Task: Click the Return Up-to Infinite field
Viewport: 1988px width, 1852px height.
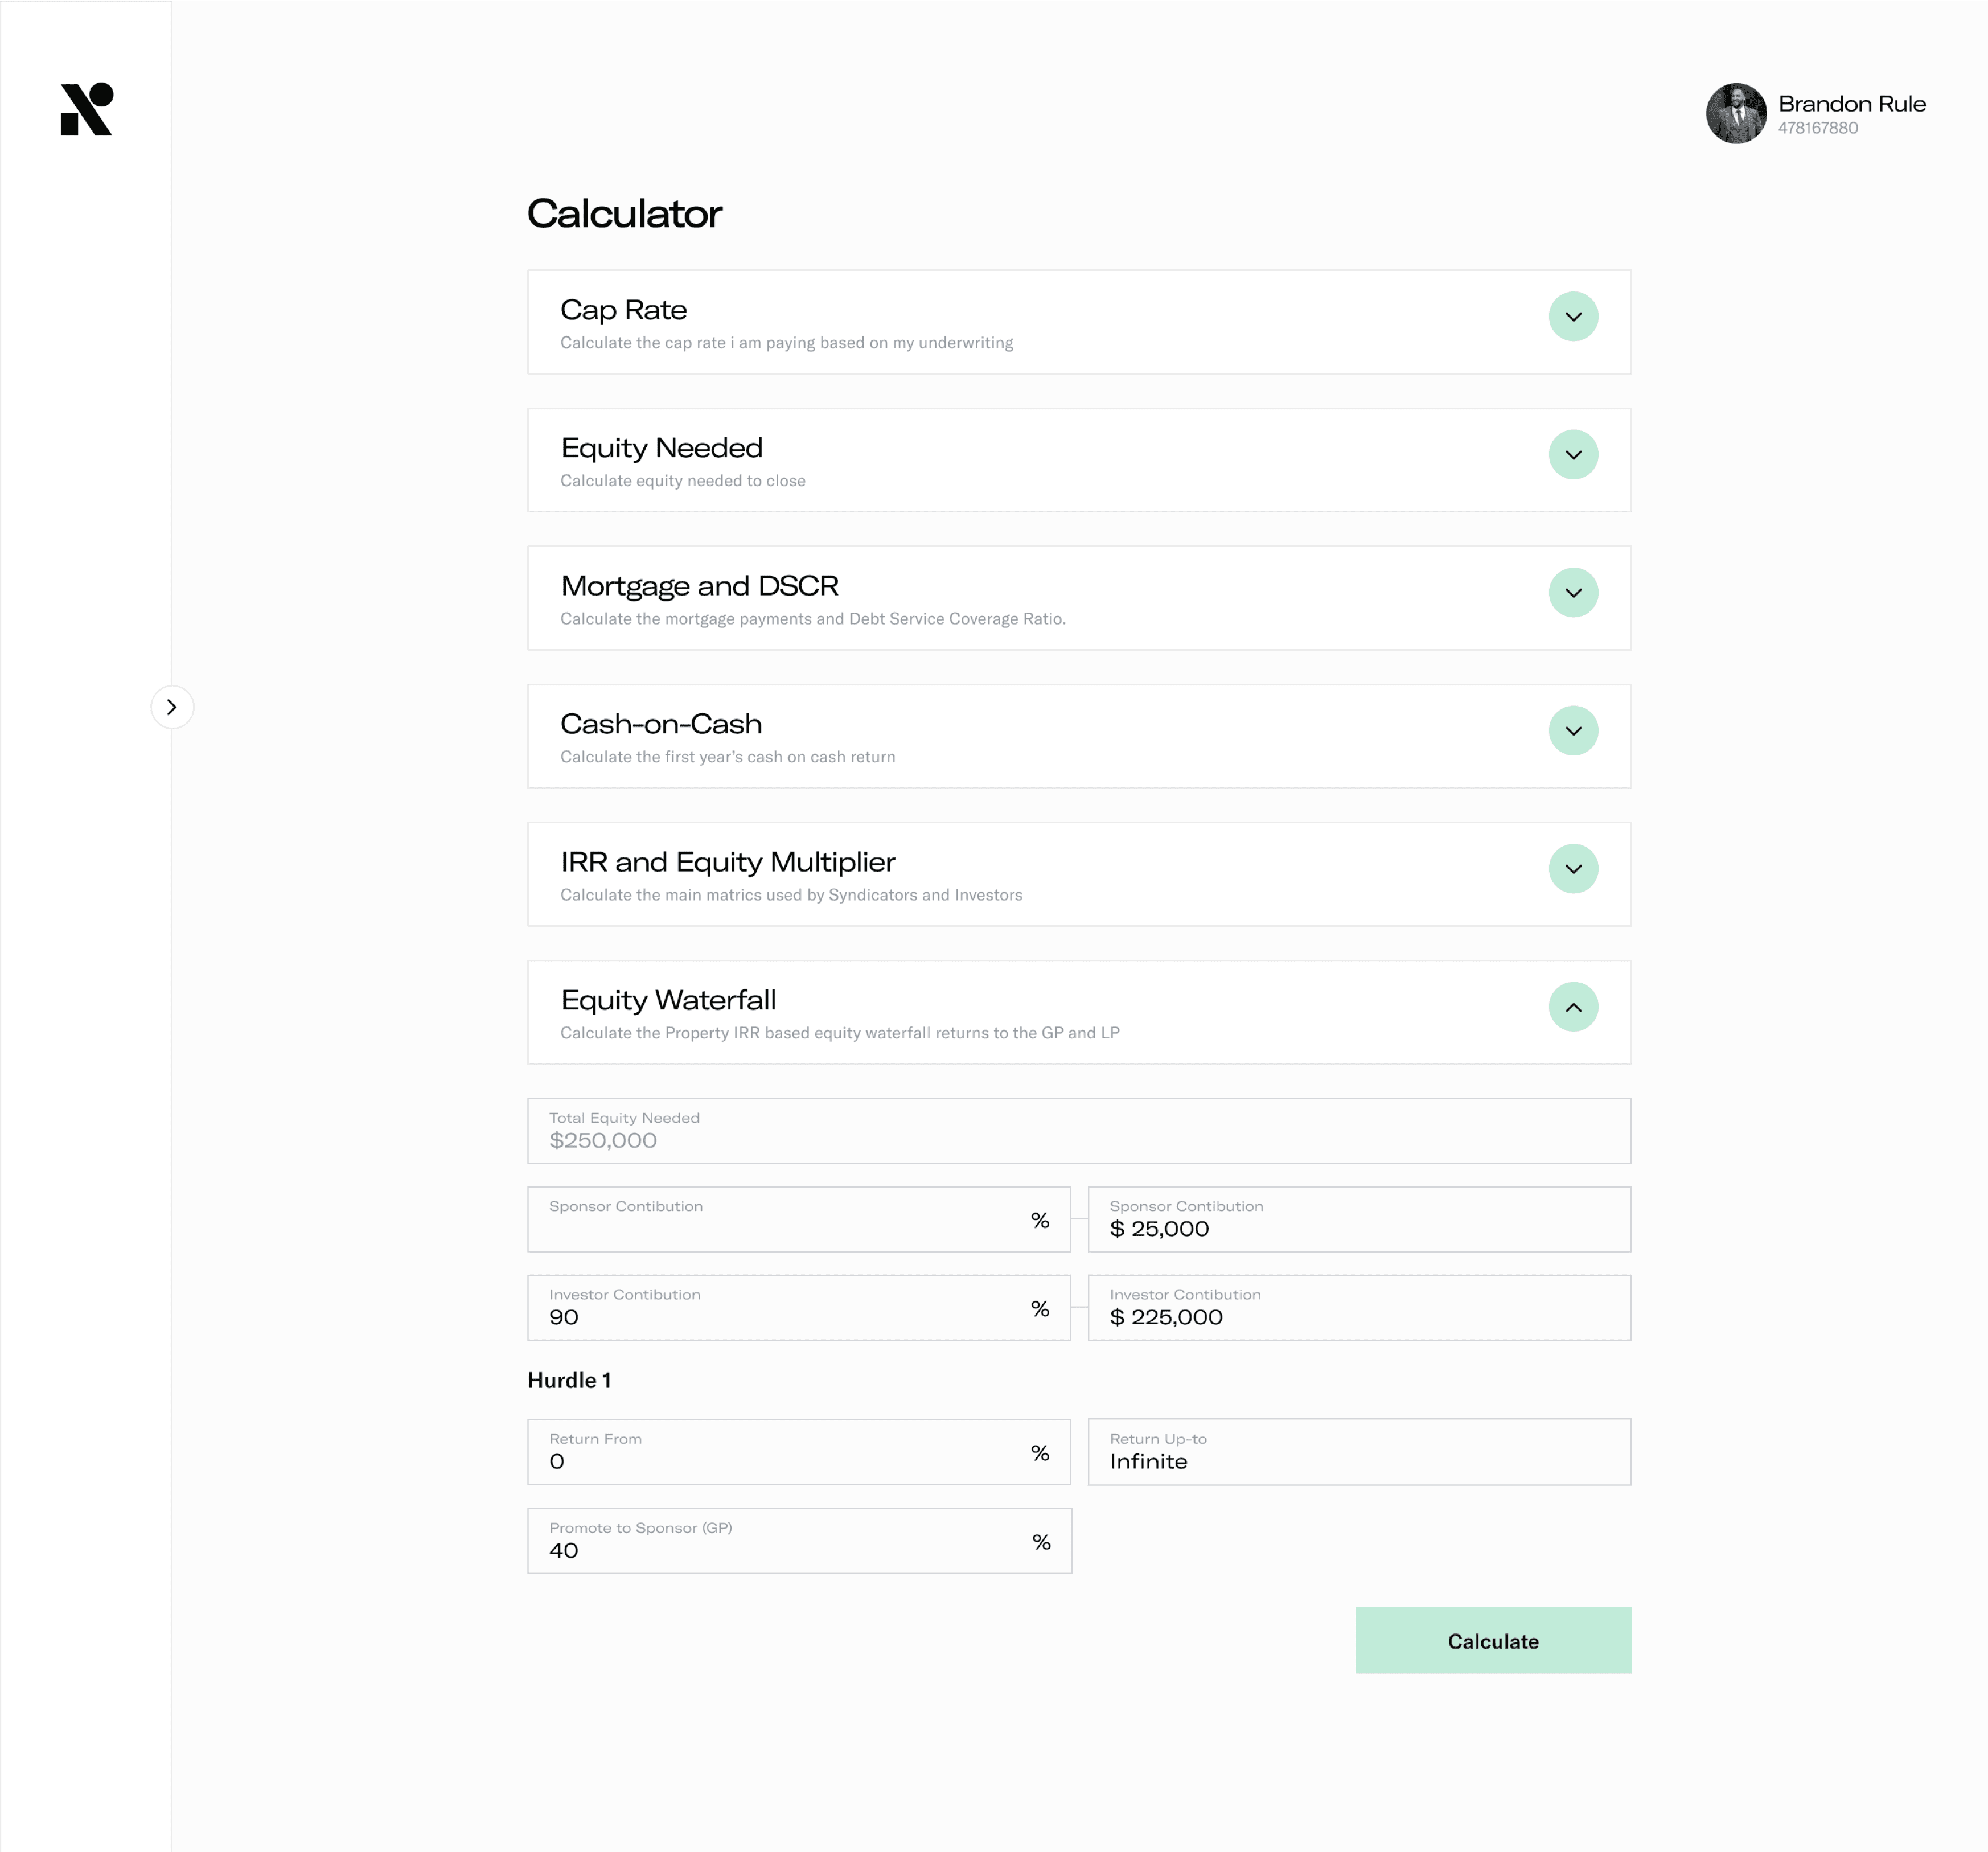Action: click(x=1358, y=1452)
